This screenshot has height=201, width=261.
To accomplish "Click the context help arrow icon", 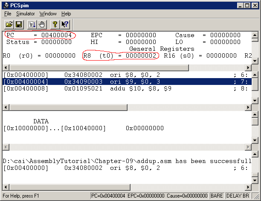I will pos(65,24).
